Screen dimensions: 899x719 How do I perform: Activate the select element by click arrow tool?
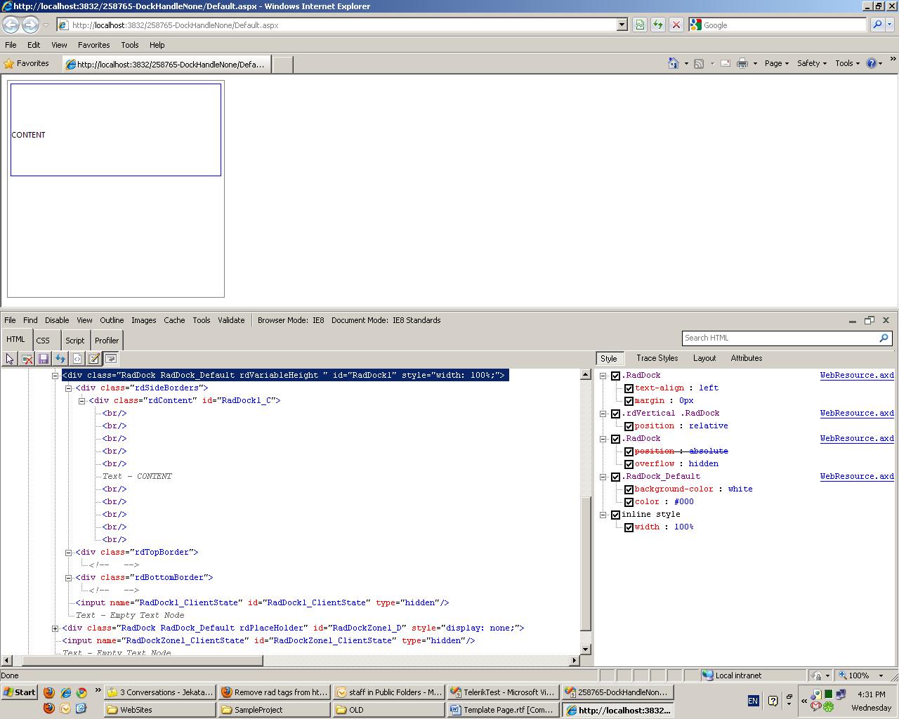(x=10, y=359)
